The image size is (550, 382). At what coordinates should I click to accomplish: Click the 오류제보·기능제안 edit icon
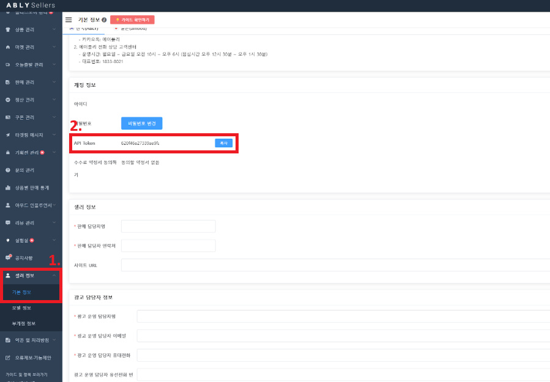click(8, 358)
